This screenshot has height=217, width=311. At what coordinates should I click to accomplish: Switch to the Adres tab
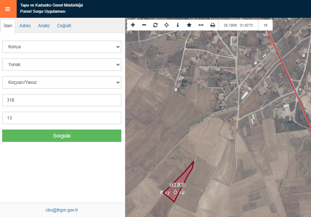pos(25,26)
